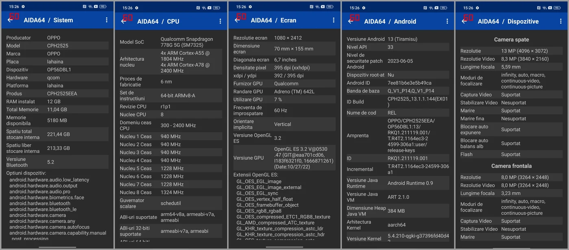569x250 pixels.
Task: Select the 'AIDA64 / Sistem' title
Action: (48, 20)
